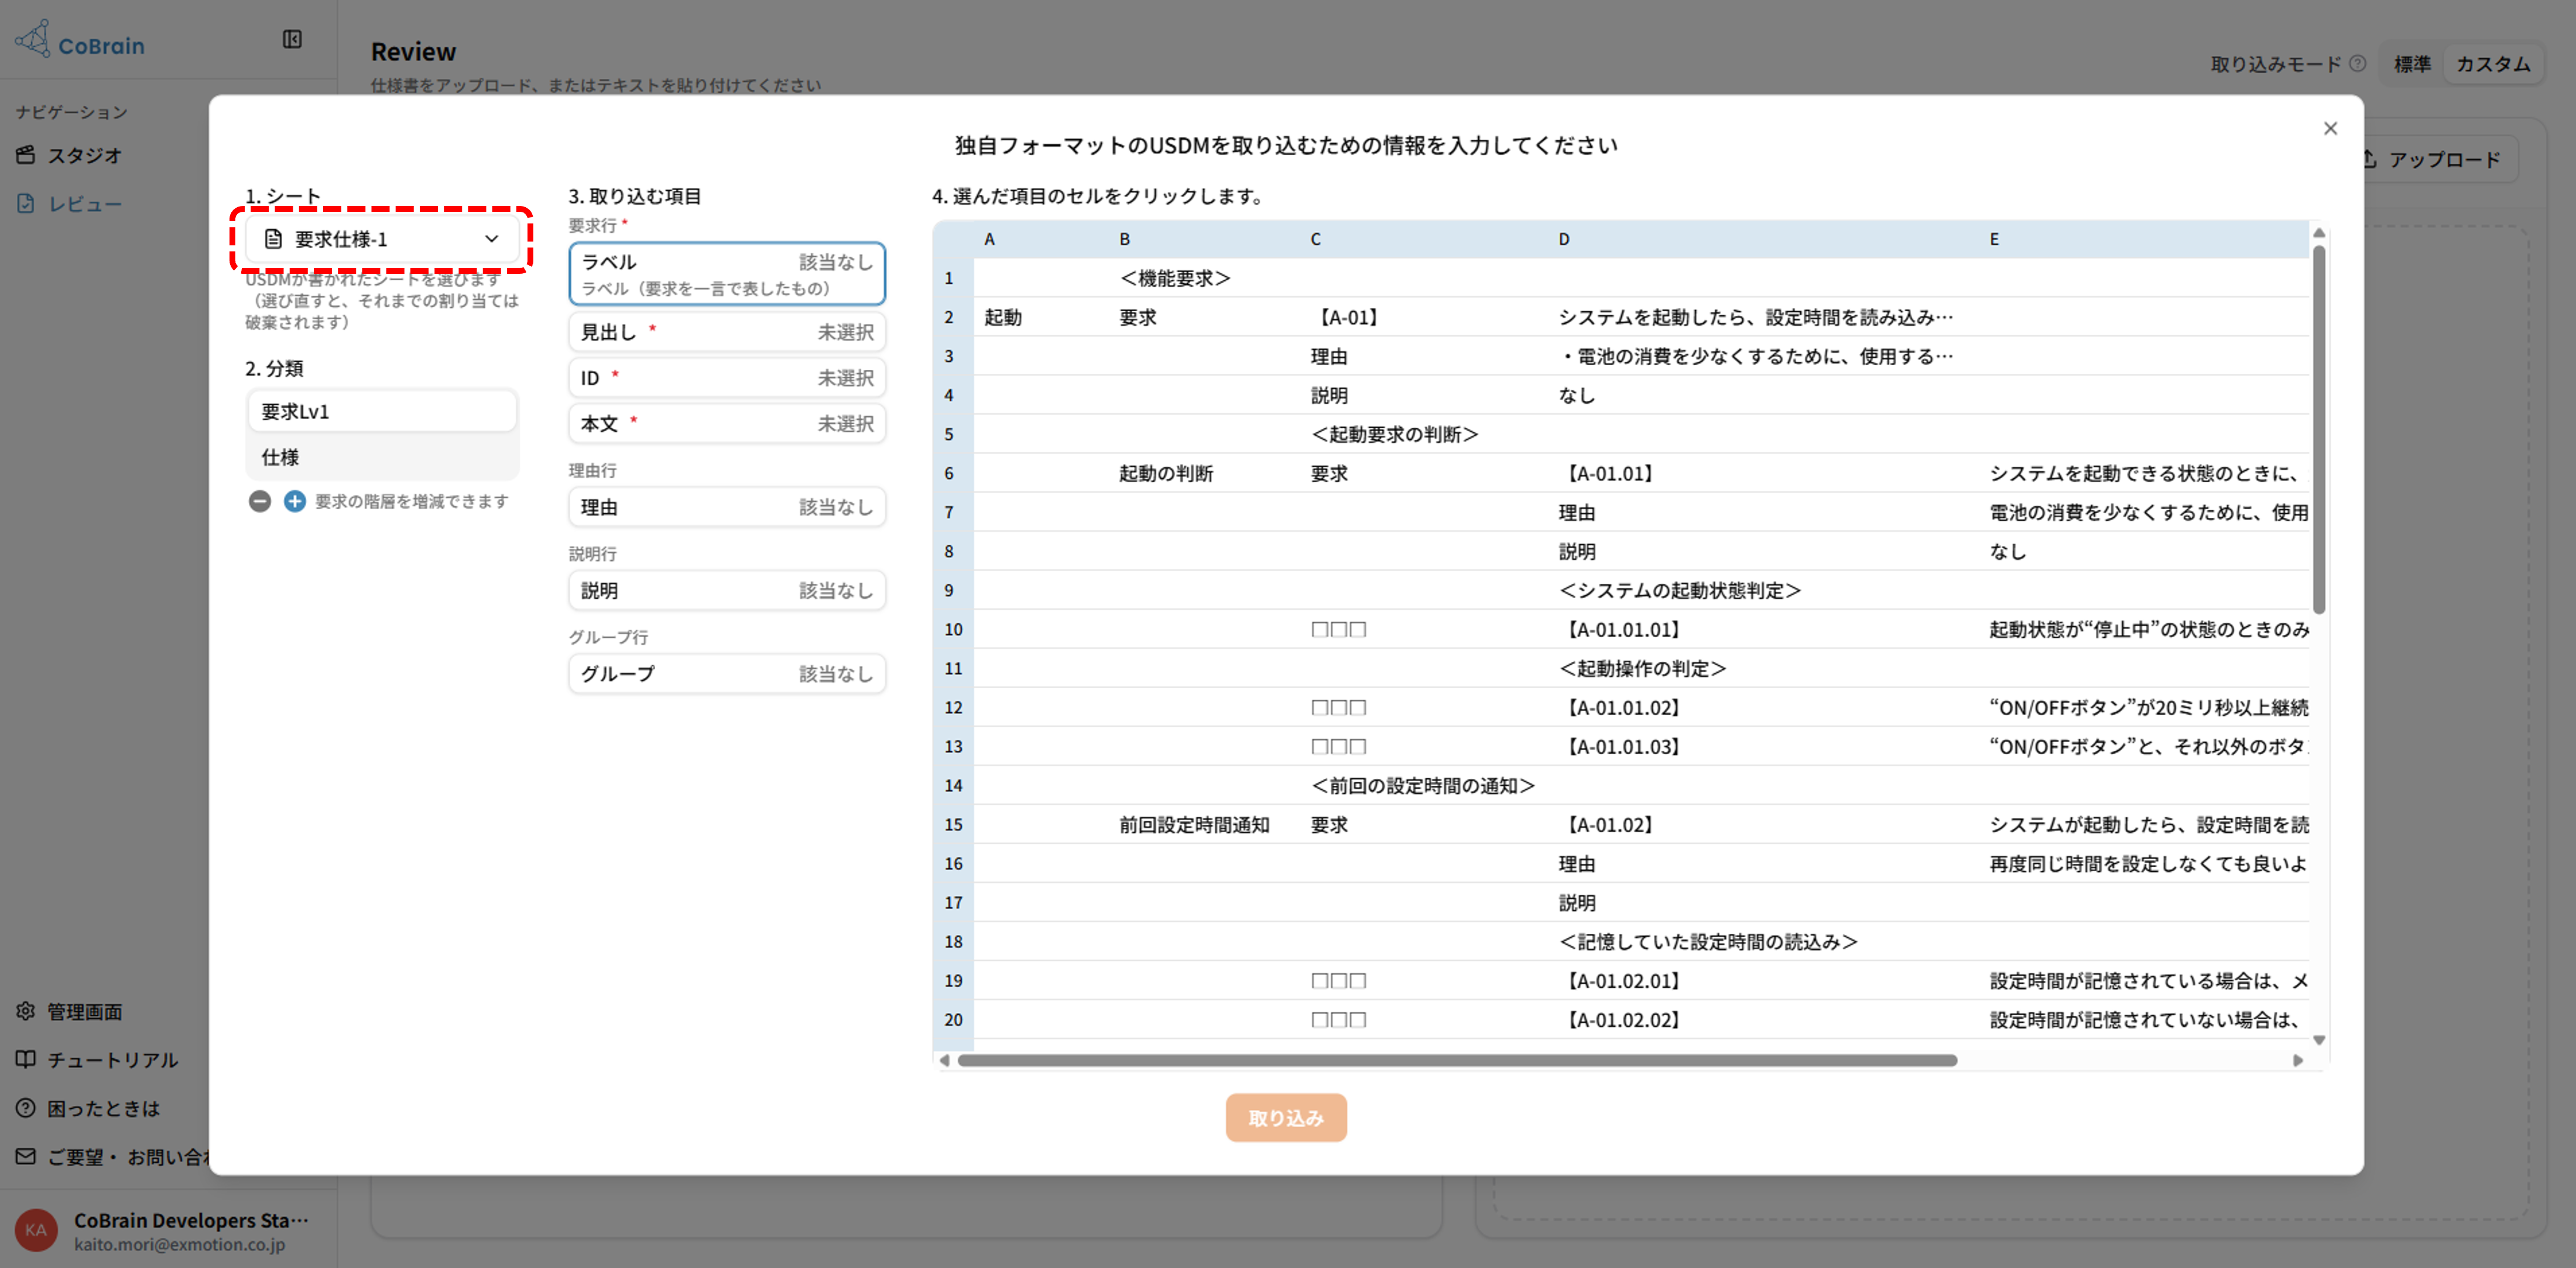This screenshot has height=1268, width=2576.
Task: Select the グループ import field
Action: point(727,673)
